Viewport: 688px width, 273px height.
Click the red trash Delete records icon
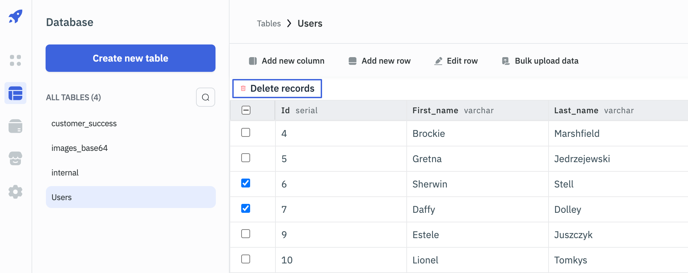click(x=243, y=89)
